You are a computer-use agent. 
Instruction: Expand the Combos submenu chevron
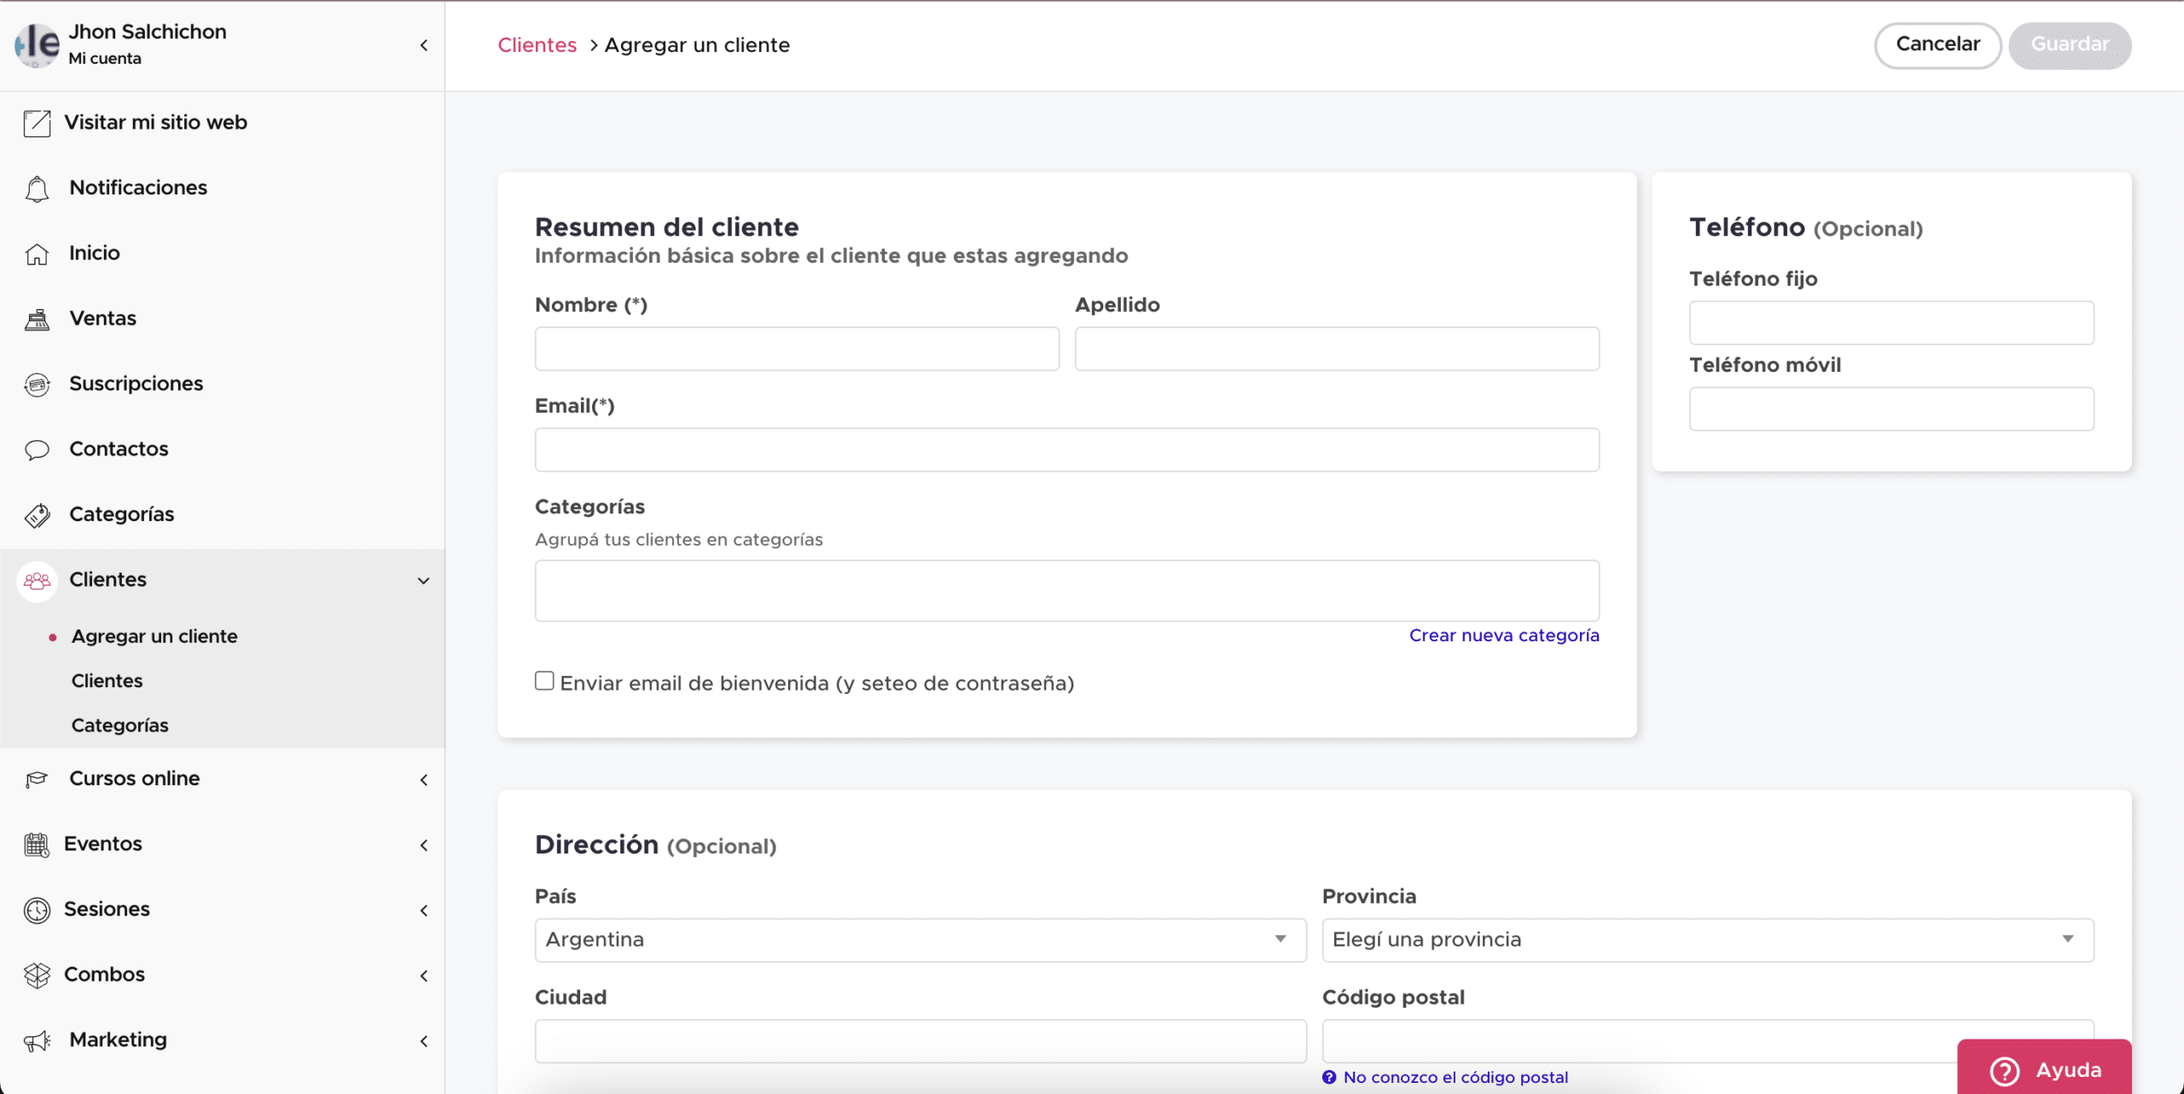click(424, 975)
